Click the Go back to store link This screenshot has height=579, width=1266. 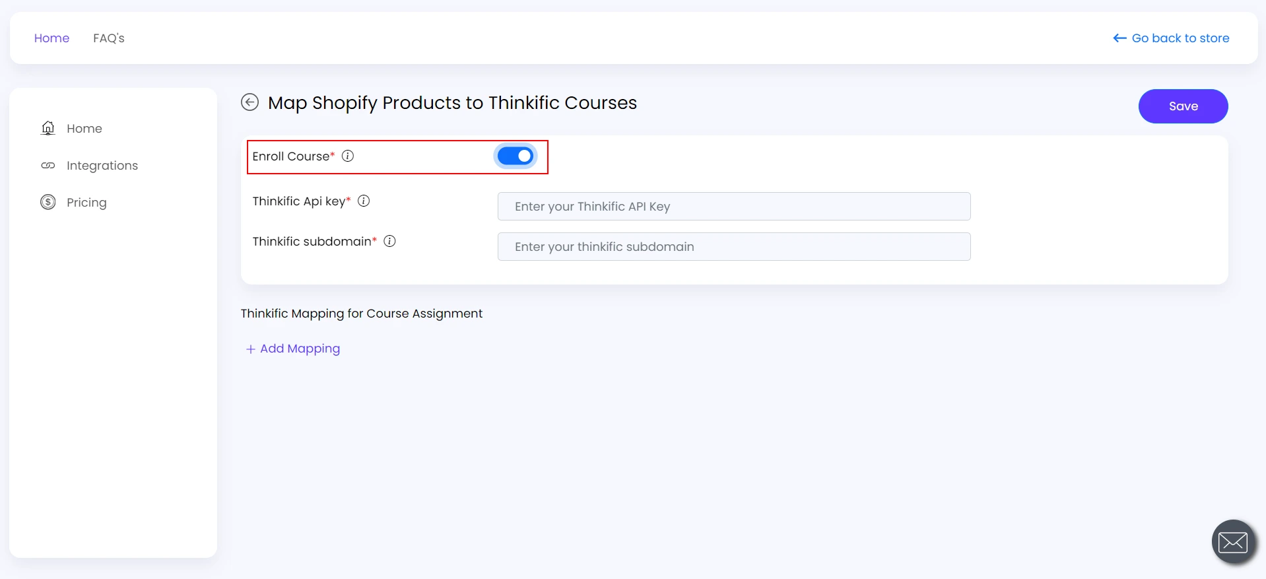[x=1171, y=38]
